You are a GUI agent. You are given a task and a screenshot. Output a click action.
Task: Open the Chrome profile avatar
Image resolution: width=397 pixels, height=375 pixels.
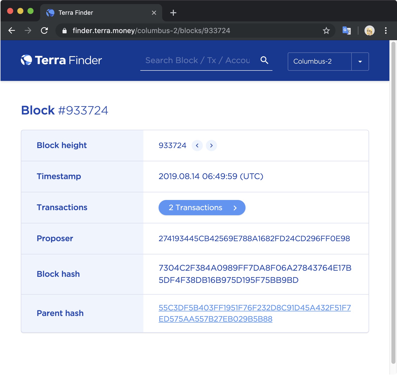pos(369,31)
